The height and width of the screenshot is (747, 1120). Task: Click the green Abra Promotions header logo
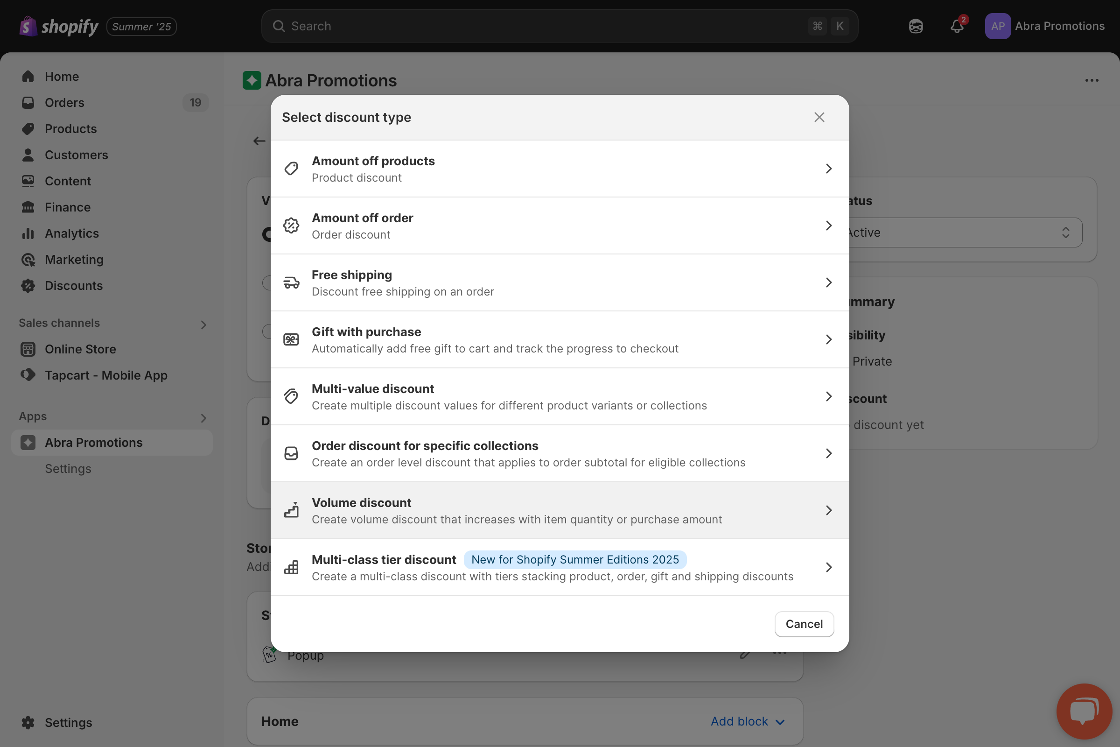[252, 80]
